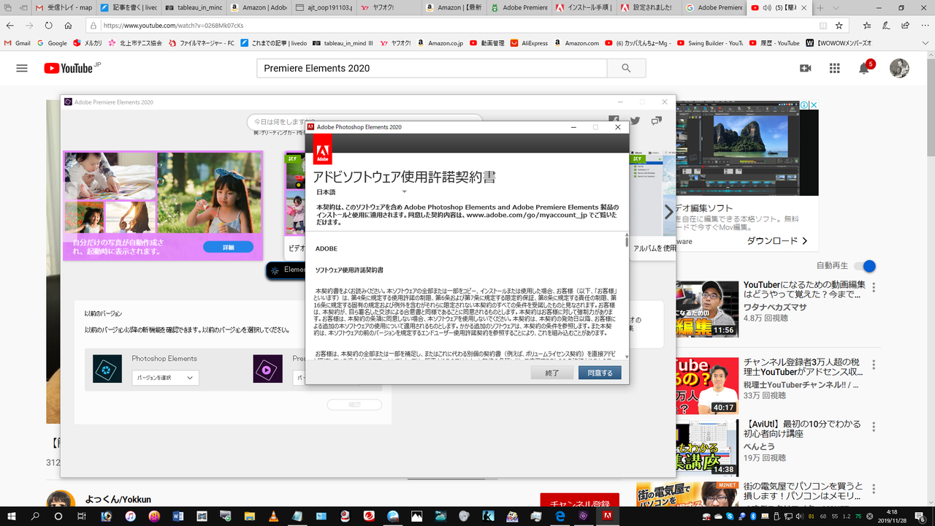
Task: Click the Photoshop Elements camera icon
Action: click(x=107, y=369)
